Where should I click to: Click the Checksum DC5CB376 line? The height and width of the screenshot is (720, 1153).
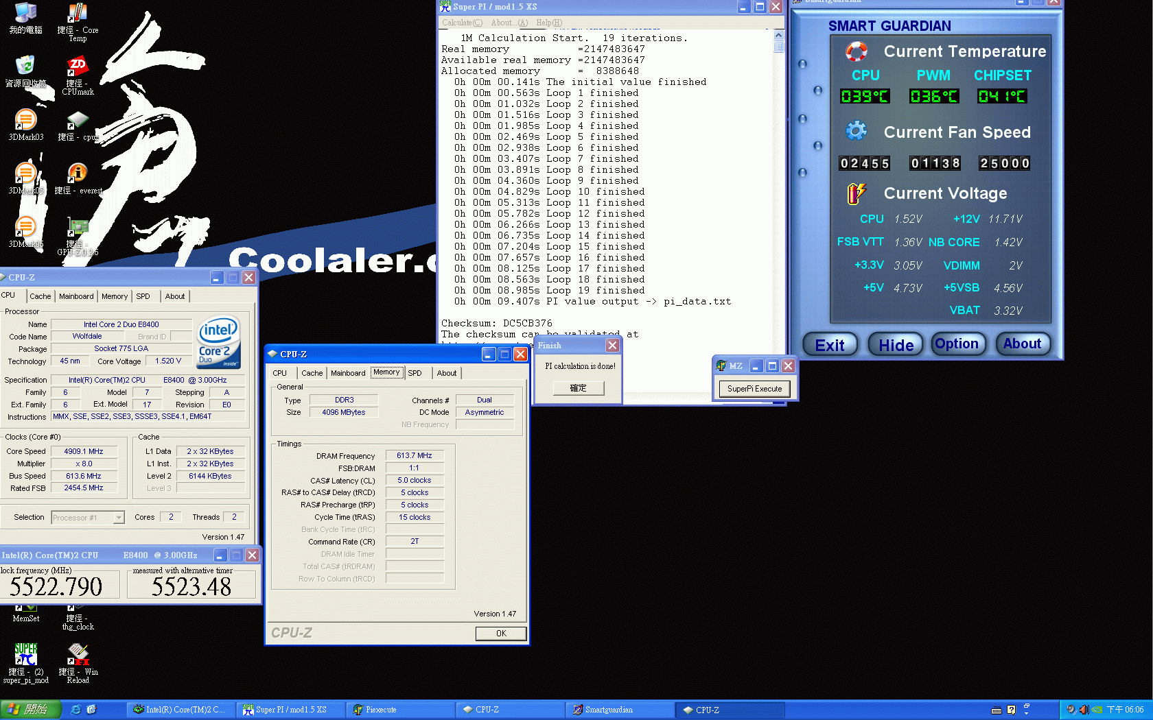497,323
